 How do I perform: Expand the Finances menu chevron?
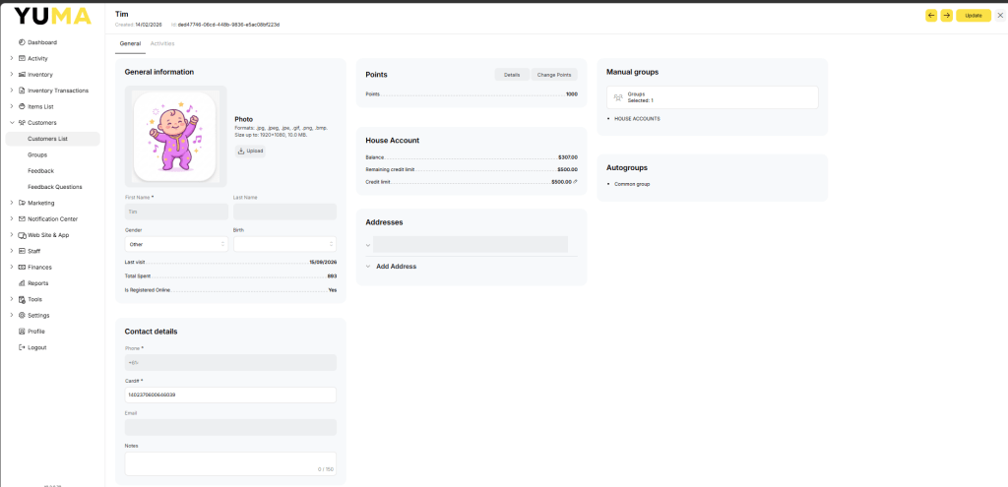pyautogui.click(x=12, y=268)
